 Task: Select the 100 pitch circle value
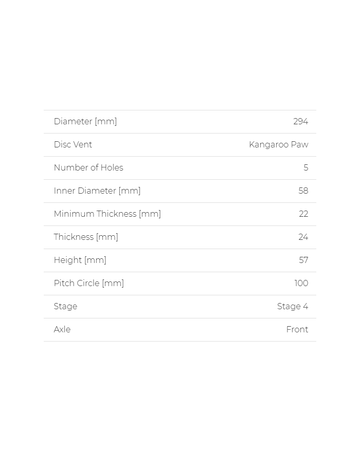[301, 284]
